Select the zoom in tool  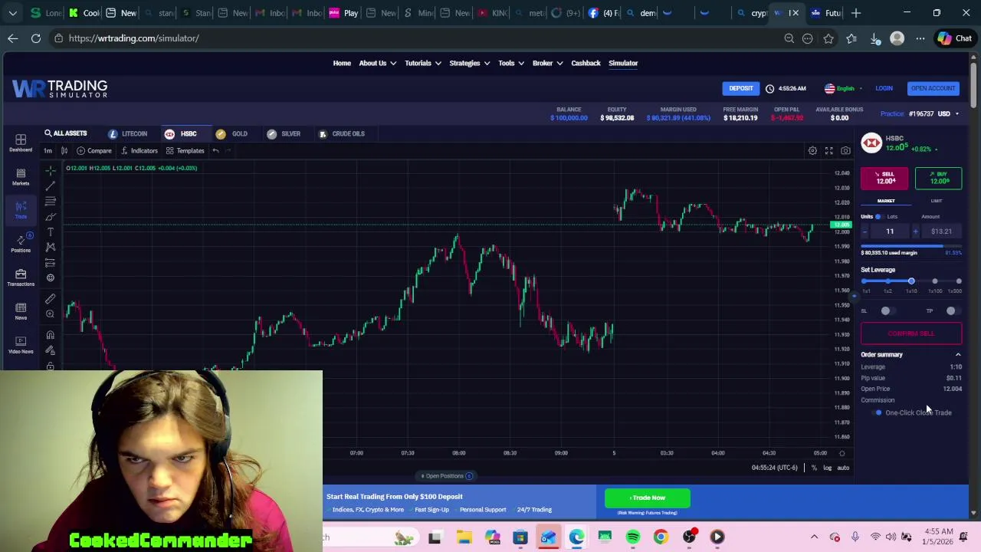(x=51, y=314)
